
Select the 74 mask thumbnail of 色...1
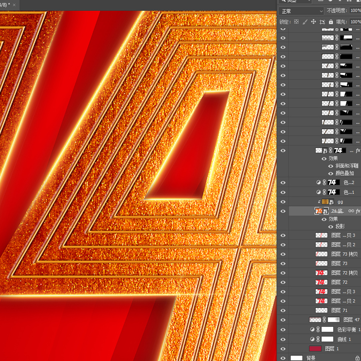click(334, 192)
